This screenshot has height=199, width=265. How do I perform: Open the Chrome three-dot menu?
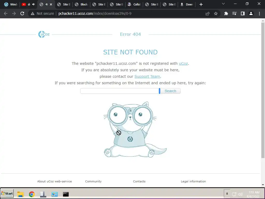pyautogui.click(x=259, y=13)
